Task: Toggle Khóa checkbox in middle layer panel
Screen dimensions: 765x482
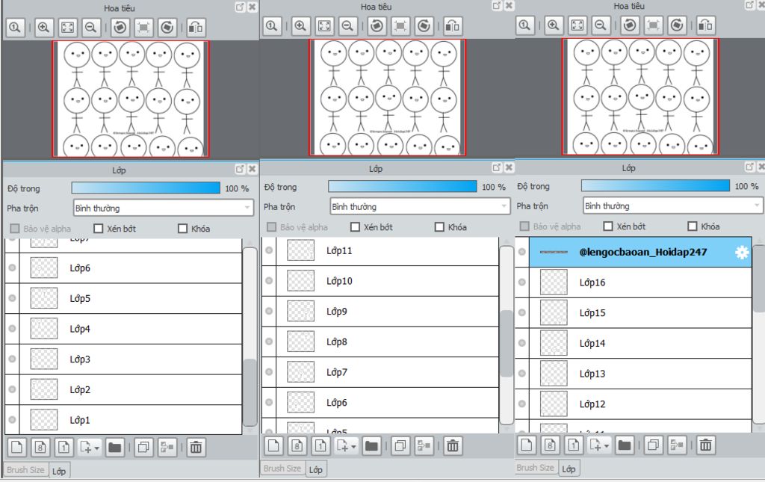Action: click(439, 227)
